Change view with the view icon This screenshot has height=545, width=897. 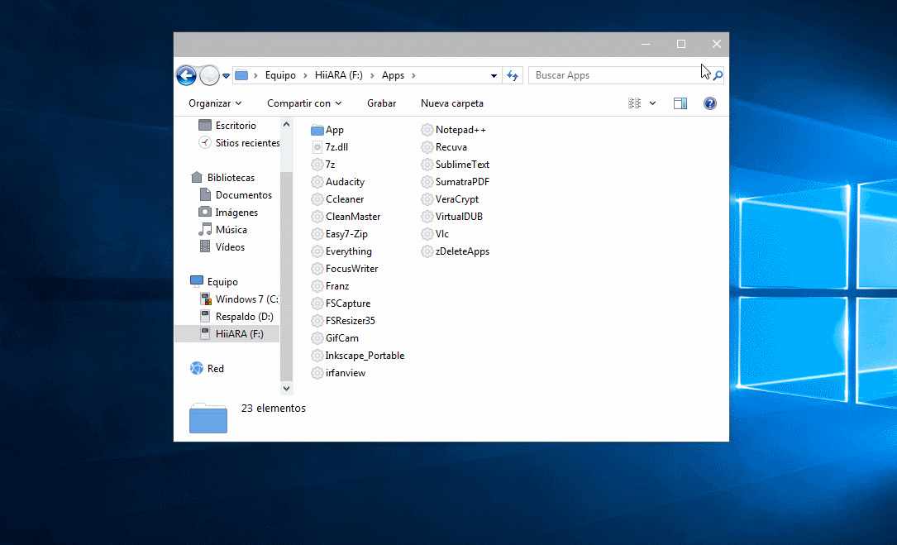(x=634, y=103)
